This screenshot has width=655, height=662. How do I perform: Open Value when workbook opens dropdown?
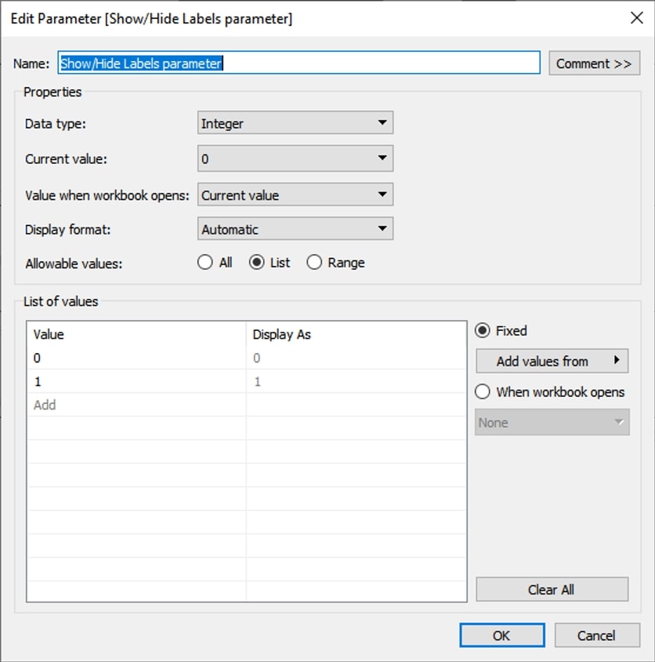pyautogui.click(x=295, y=195)
